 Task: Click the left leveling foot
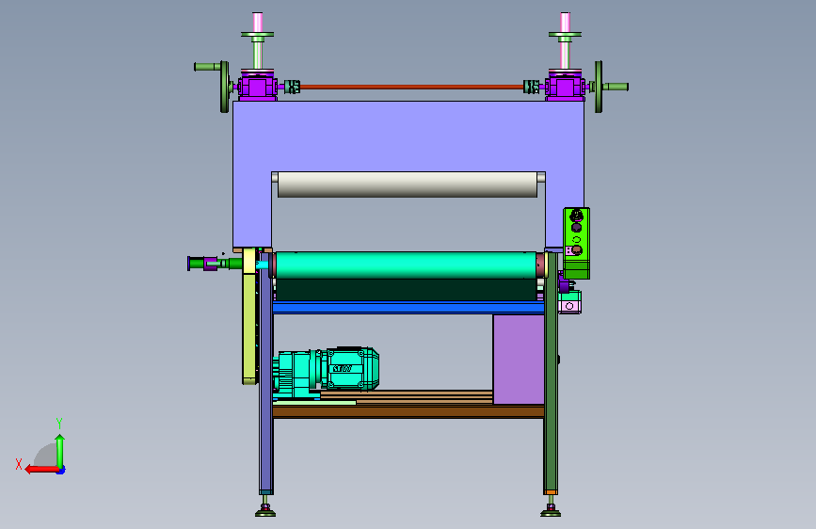[x=265, y=507]
